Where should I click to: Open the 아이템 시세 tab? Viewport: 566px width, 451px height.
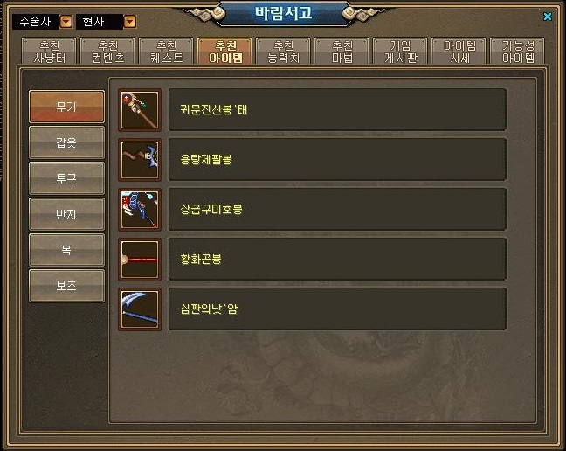click(x=459, y=52)
